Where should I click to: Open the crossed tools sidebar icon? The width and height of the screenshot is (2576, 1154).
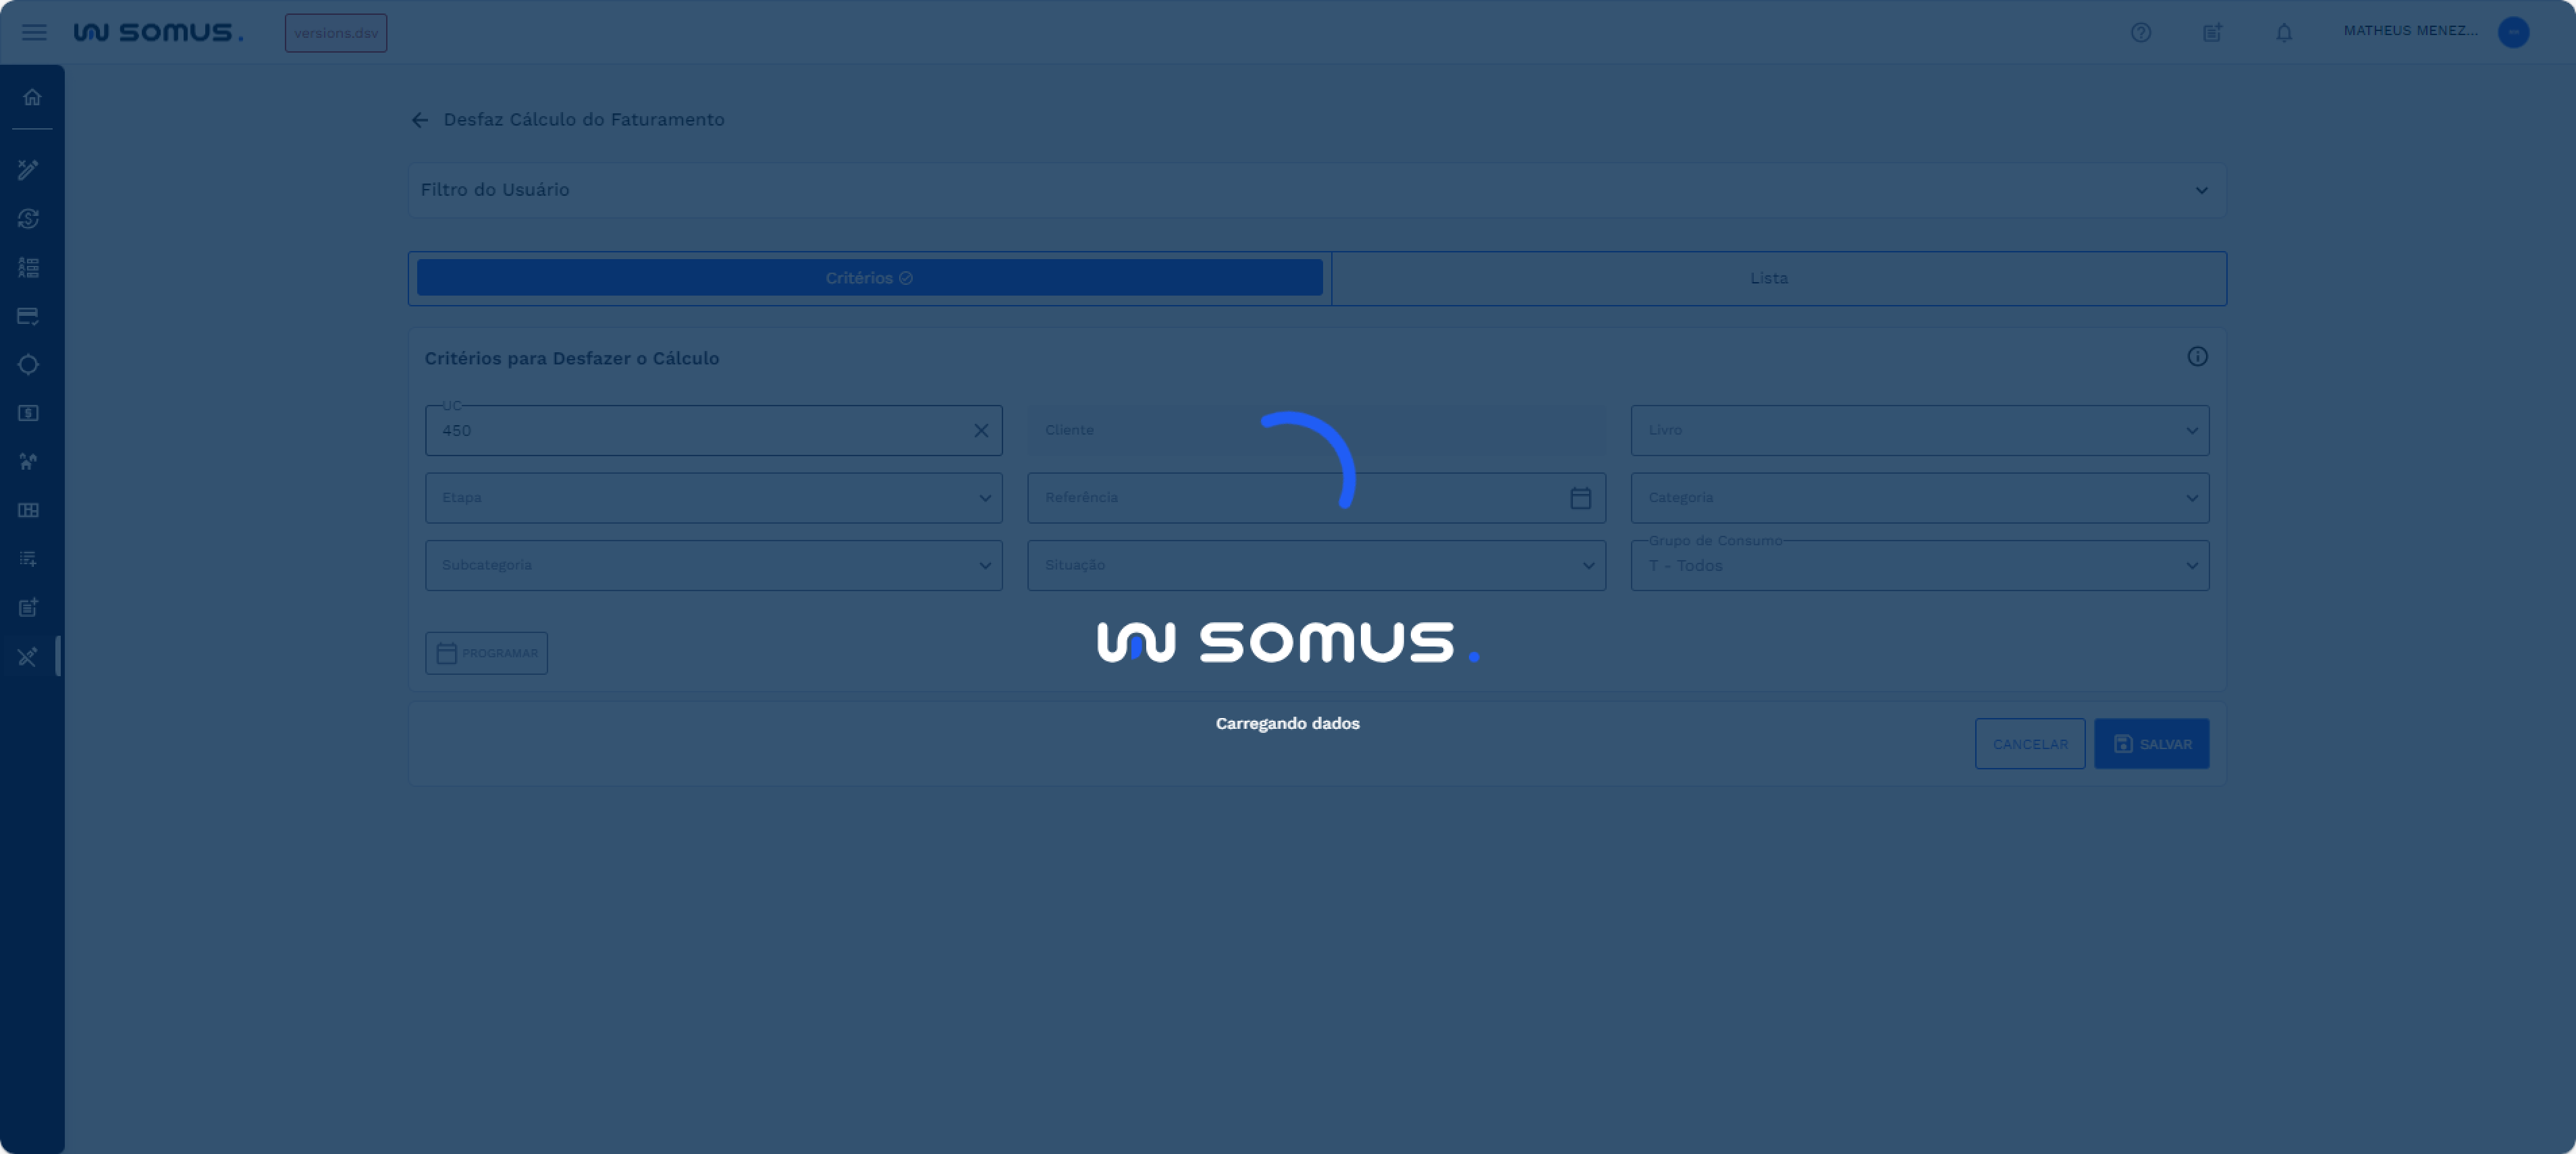(x=28, y=656)
